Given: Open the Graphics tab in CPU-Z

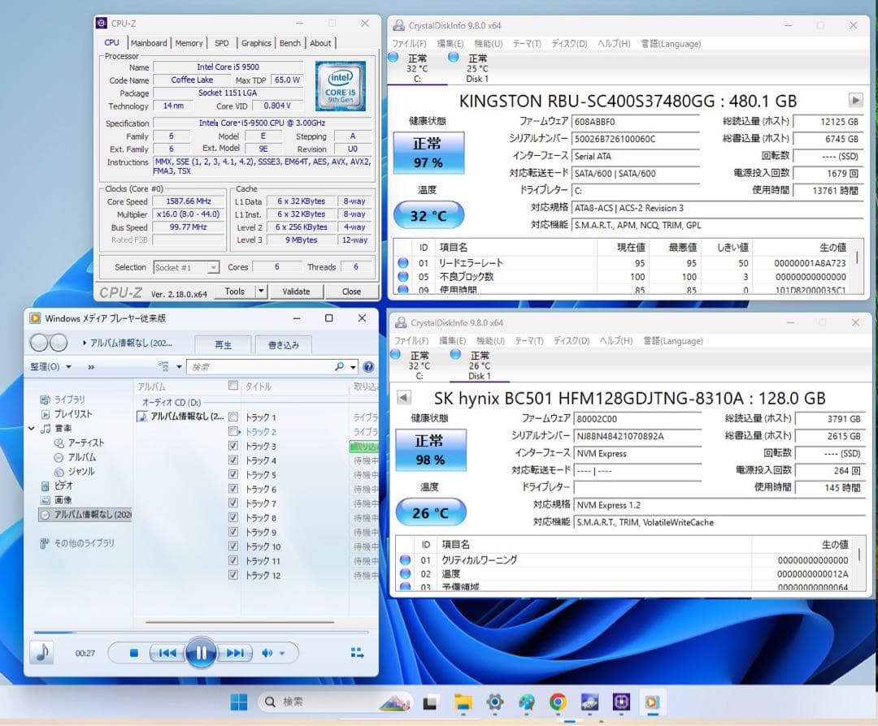Looking at the screenshot, I should pyautogui.click(x=256, y=43).
